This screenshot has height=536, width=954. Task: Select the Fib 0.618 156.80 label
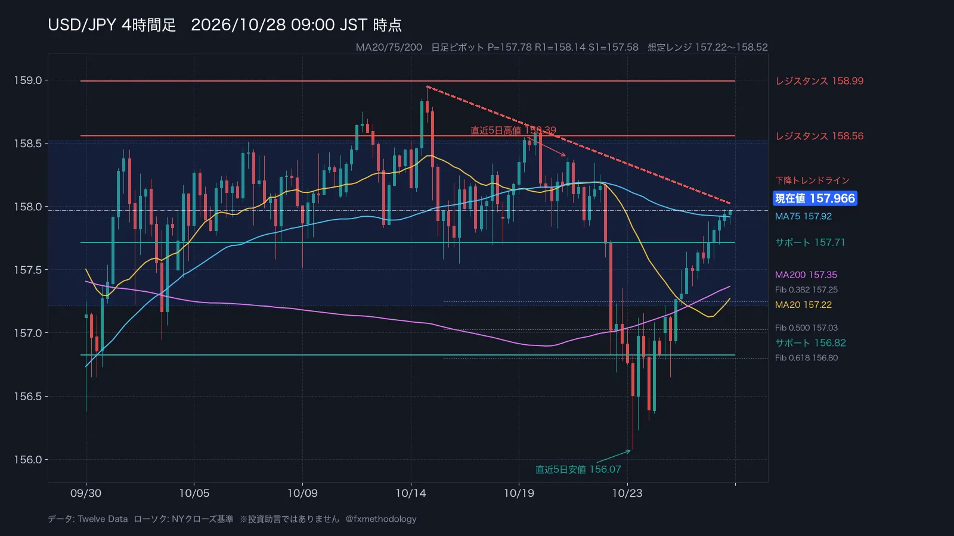[x=806, y=358]
